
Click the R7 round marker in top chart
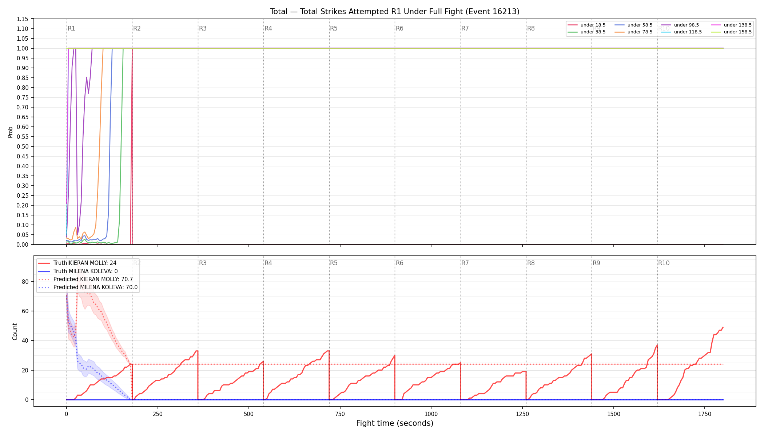[x=465, y=28]
